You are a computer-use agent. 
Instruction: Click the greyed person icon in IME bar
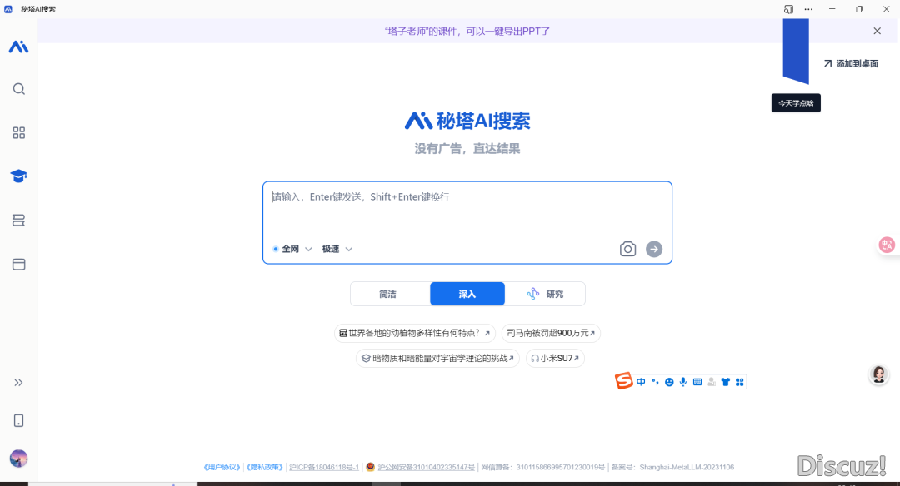click(712, 382)
